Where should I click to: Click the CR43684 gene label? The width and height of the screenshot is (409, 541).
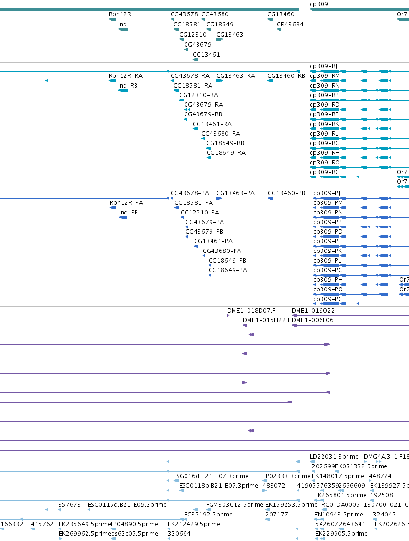click(x=290, y=24)
